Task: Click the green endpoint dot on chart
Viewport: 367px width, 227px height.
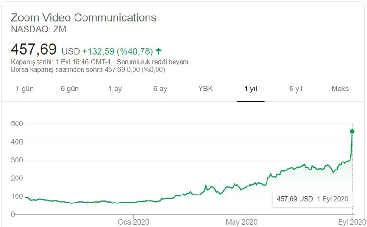Action: [352, 131]
